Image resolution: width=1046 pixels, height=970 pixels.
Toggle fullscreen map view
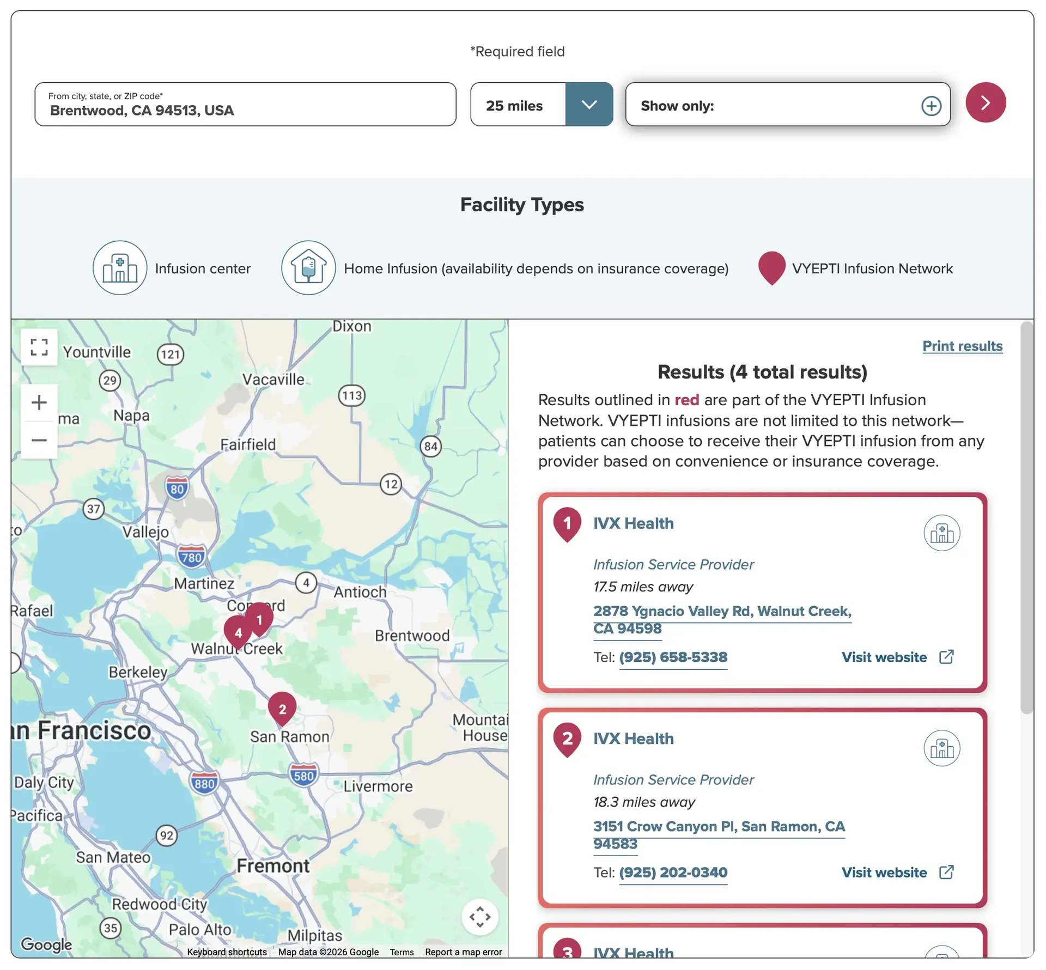pos(39,347)
